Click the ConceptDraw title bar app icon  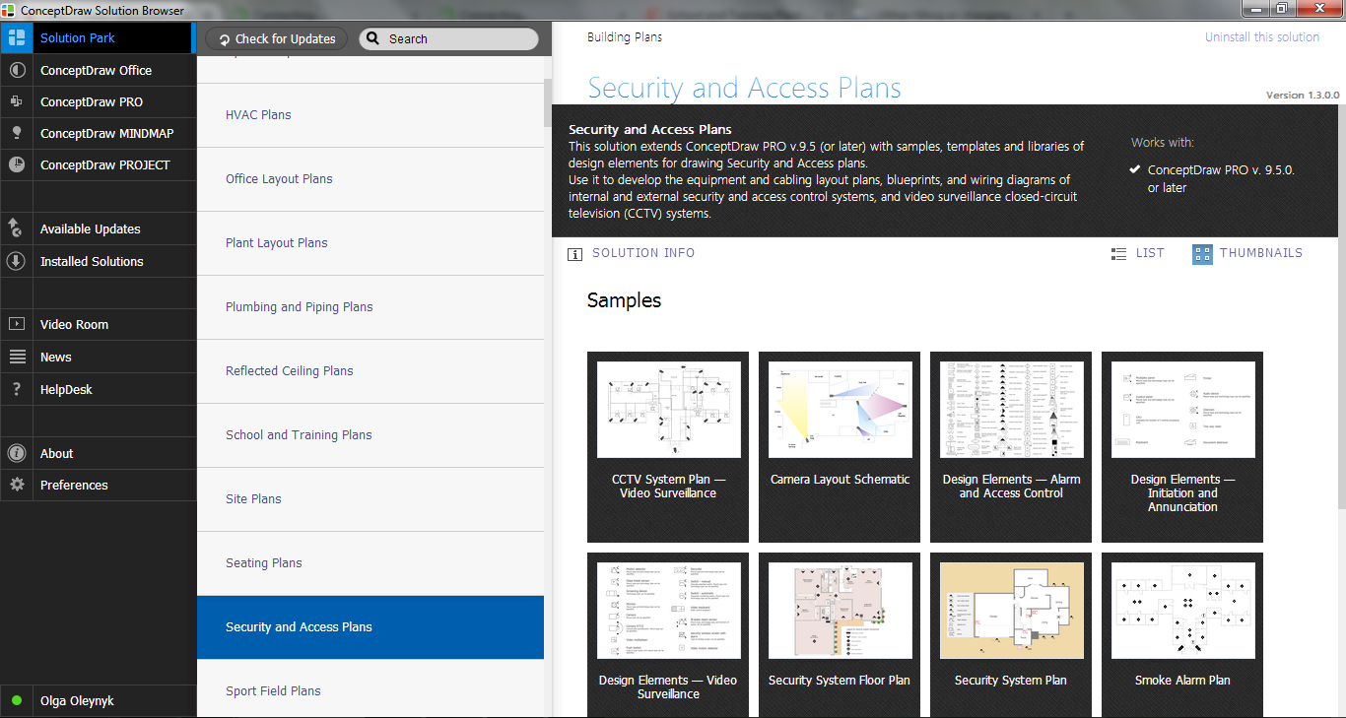pyautogui.click(x=9, y=10)
